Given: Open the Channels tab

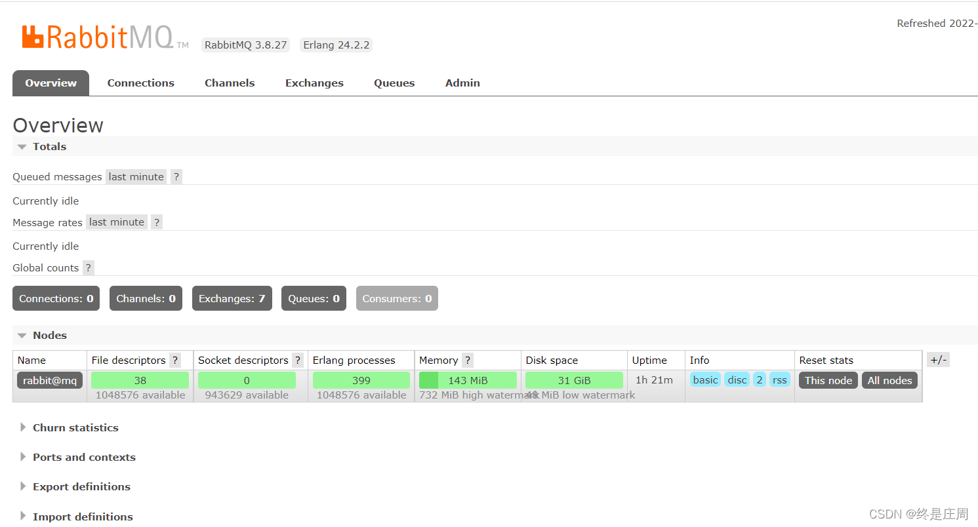Looking at the screenshot, I should tap(230, 83).
